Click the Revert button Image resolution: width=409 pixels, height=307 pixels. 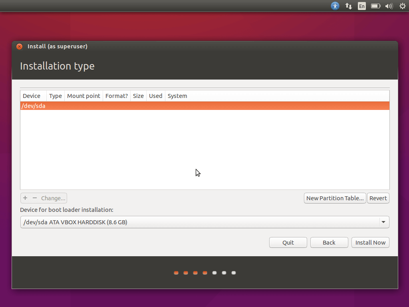coord(378,198)
